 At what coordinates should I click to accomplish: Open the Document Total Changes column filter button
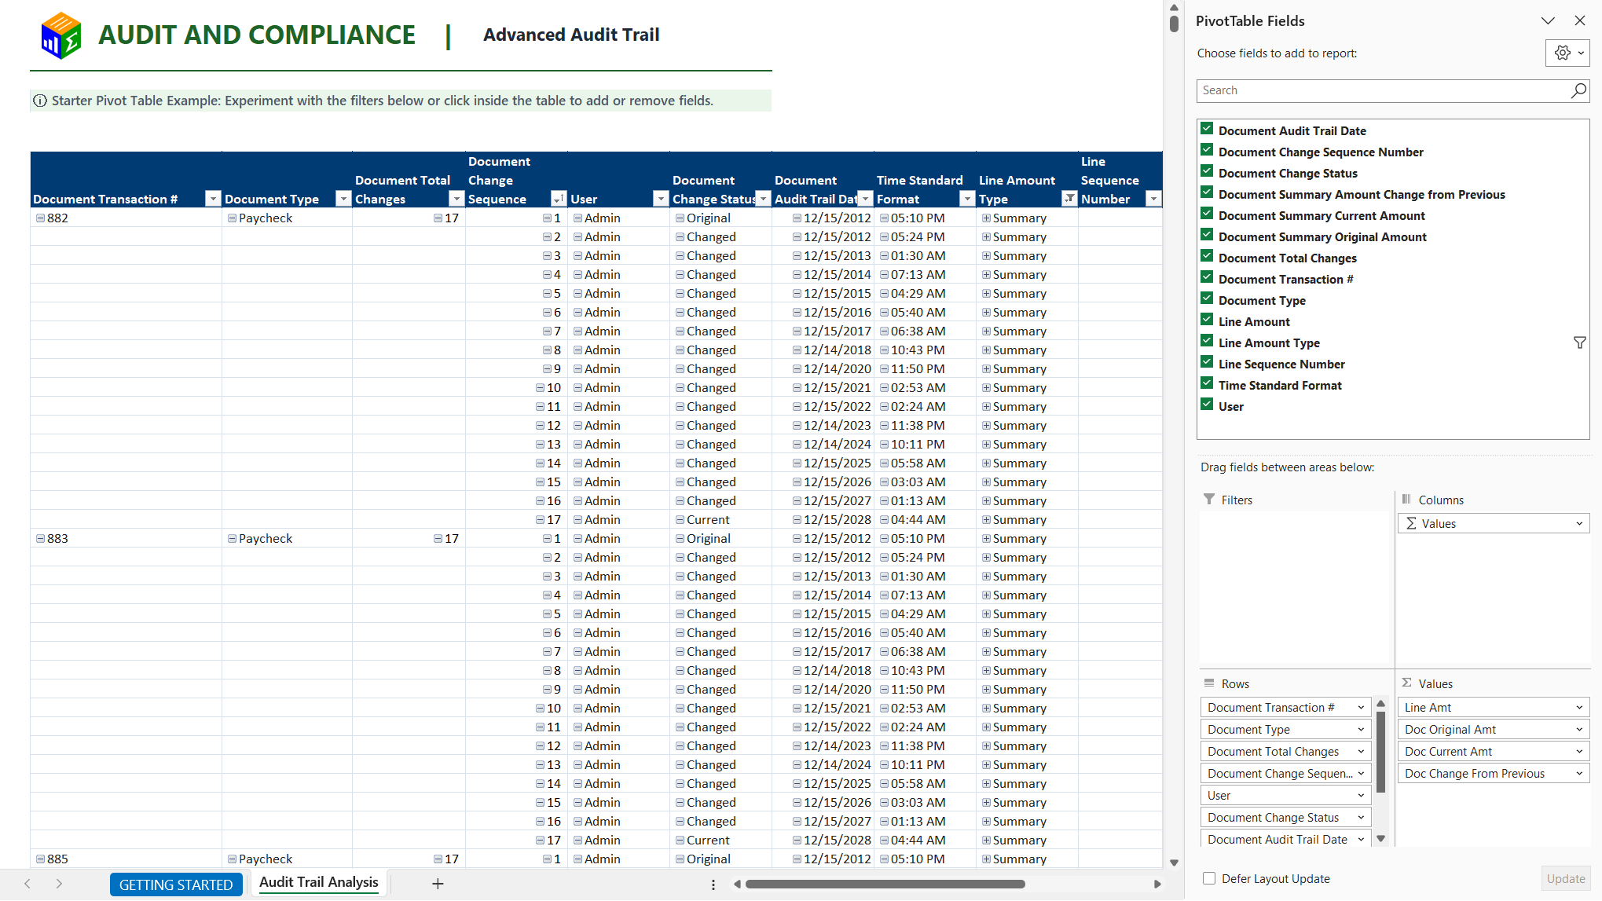(x=456, y=199)
